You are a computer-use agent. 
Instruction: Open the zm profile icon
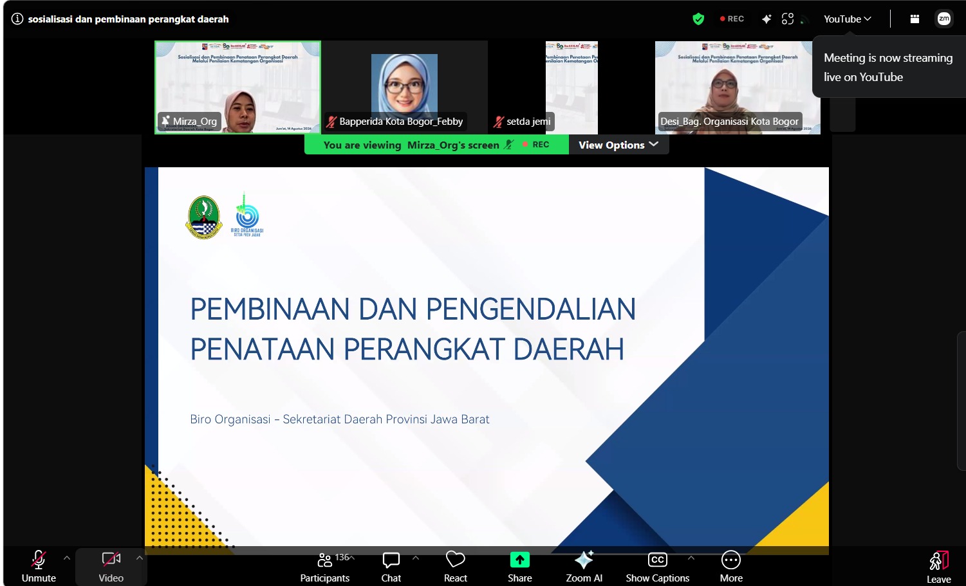tap(944, 19)
